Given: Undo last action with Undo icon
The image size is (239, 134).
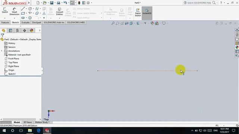Looking at the screenshot, I should (65, 3).
